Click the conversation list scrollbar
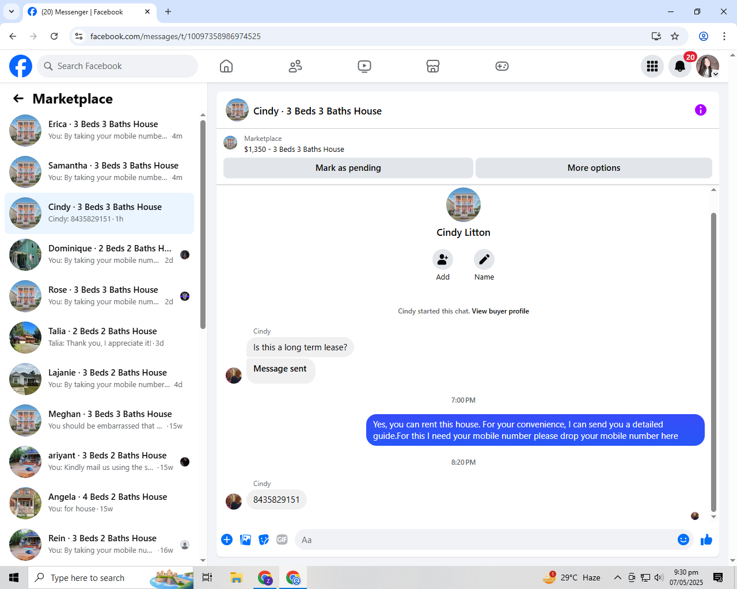This screenshot has height=589, width=737. [203, 224]
